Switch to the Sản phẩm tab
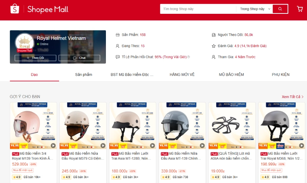The image size is (307, 183). tap(84, 74)
